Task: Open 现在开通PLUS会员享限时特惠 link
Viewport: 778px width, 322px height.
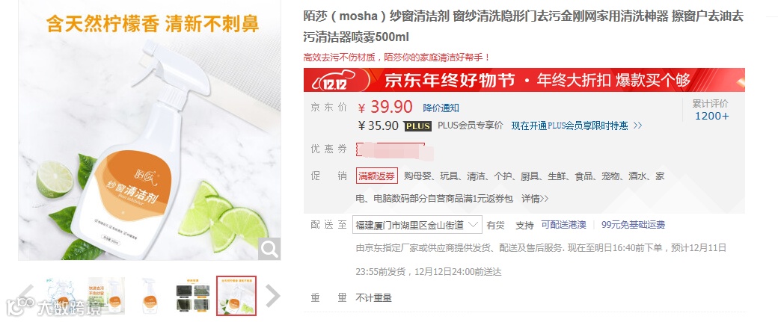Action: click(x=569, y=126)
